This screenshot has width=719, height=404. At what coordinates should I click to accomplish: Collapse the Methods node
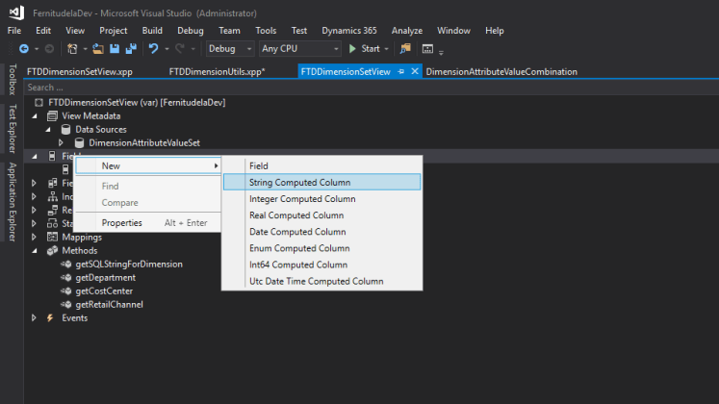coord(35,251)
